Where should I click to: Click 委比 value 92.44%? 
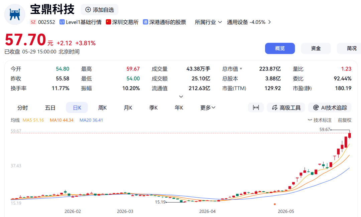pos(343,78)
